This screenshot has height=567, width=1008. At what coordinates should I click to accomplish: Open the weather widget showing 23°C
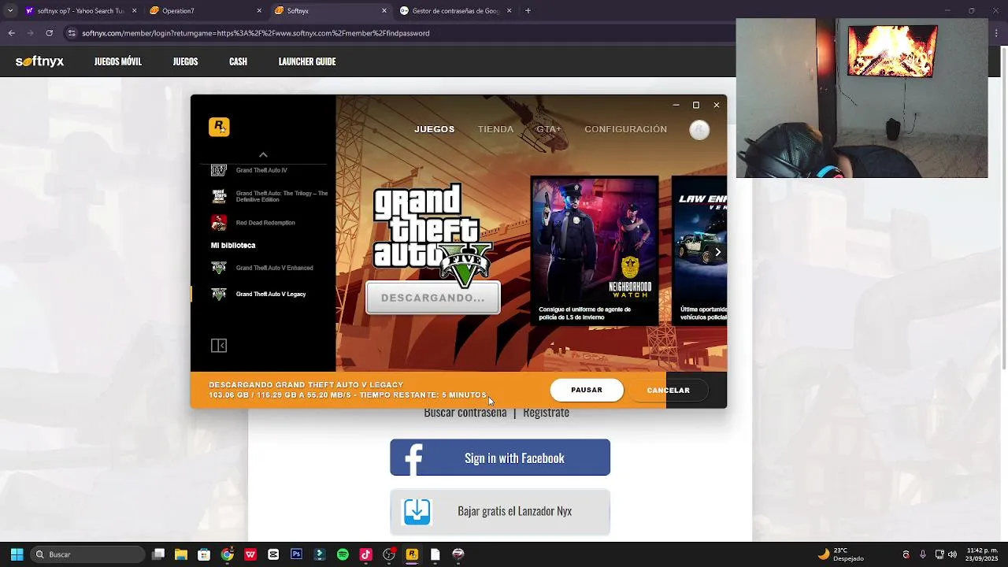pyautogui.click(x=841, y=554)
